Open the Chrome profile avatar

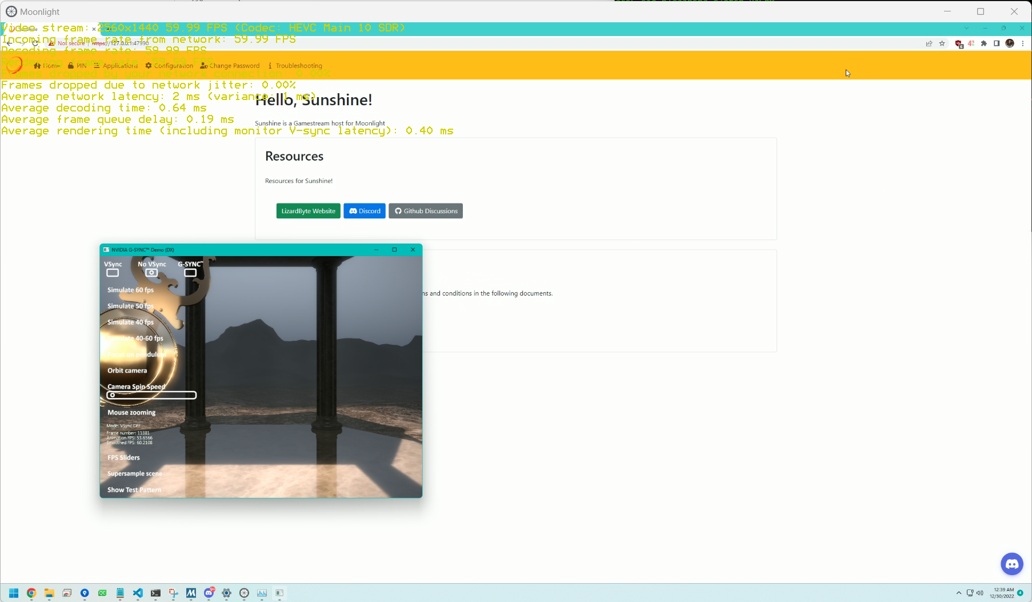1010,43
